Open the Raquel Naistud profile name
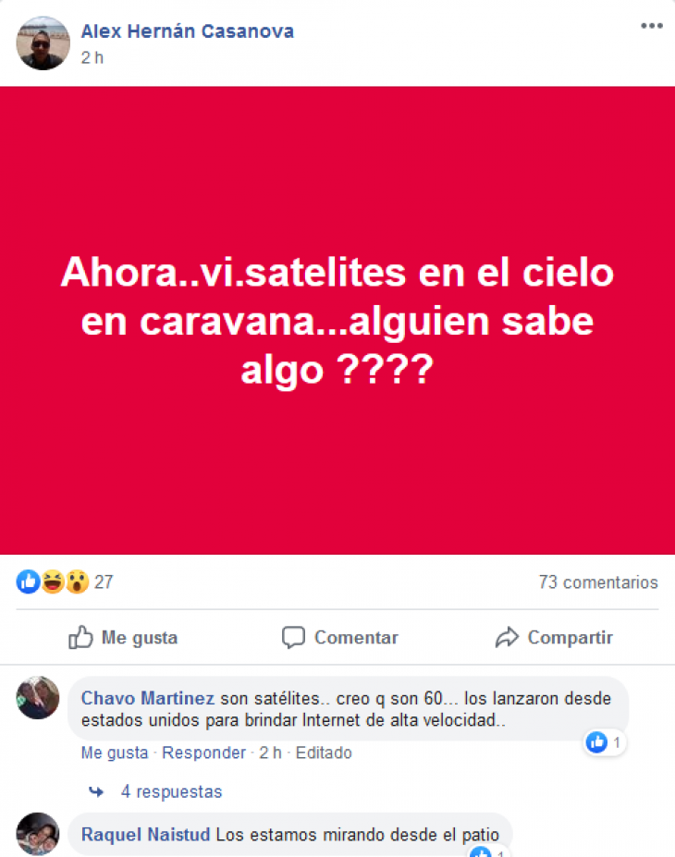 145,835
